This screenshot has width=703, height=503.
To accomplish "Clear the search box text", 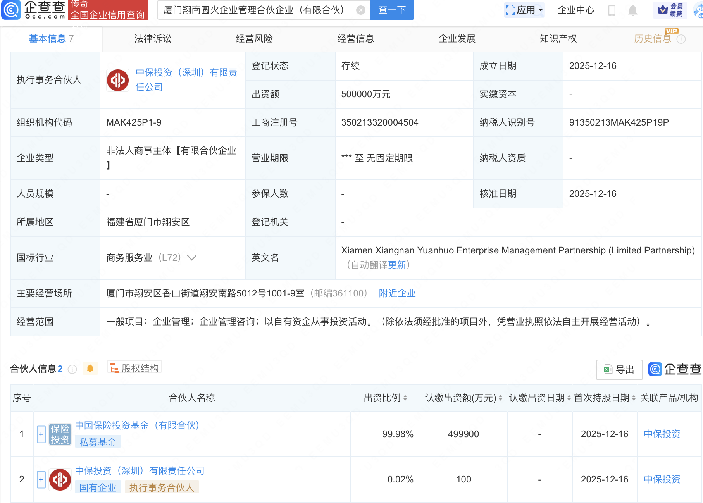I will tap(360, 10).
